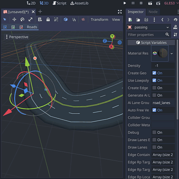
Task: Open the Perspective viewport options menu
Action: coord(17,37)
